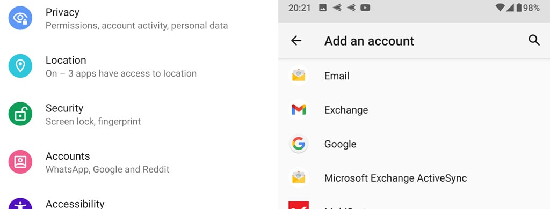Tap the battery 98% indicator

point(528,8)
